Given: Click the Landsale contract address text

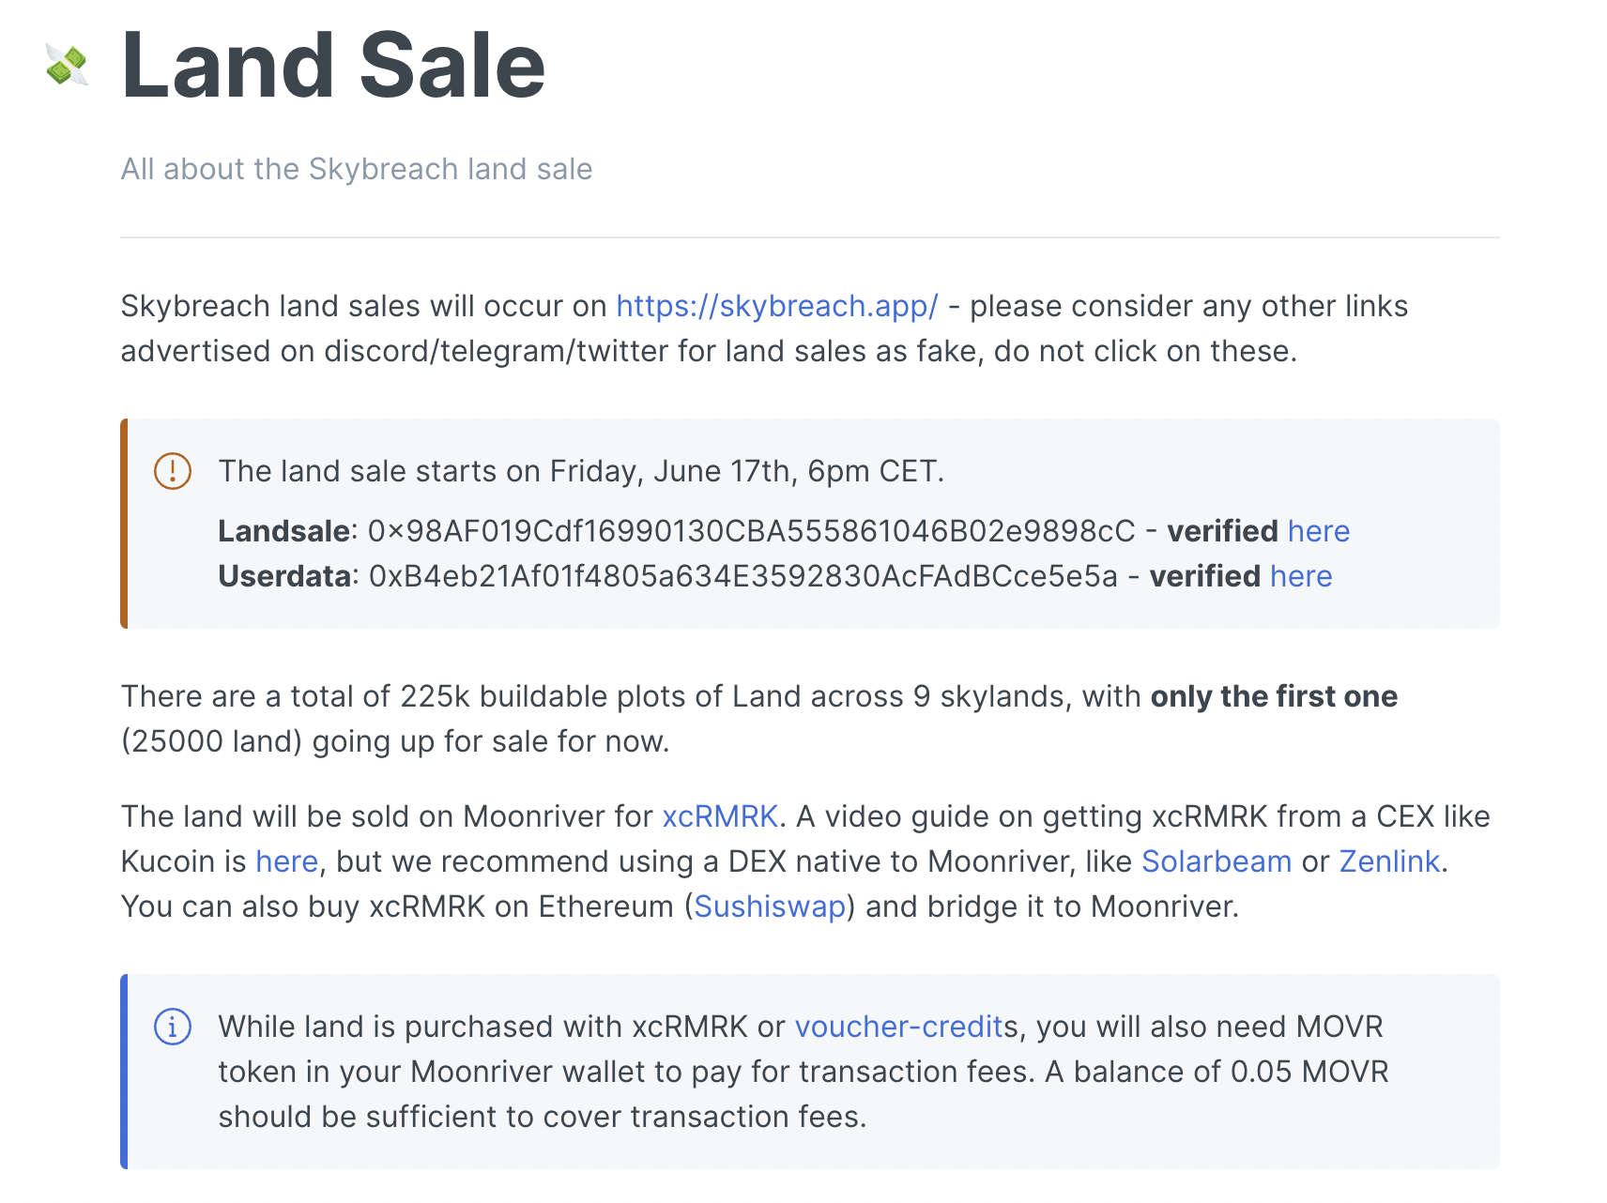Looking at the screenshot, I should 752,531.
